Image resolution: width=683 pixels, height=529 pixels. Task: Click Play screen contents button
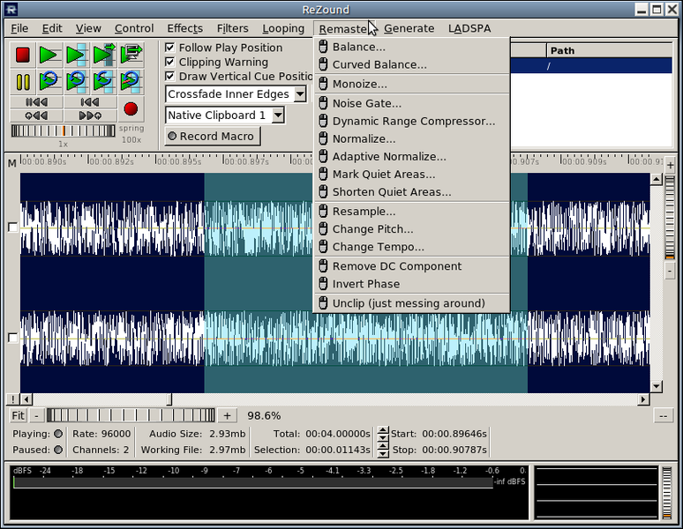coord(131,55)
